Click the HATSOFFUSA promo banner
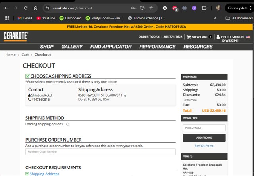The width and height of the screenshot is (254, 176). (126, 27)
